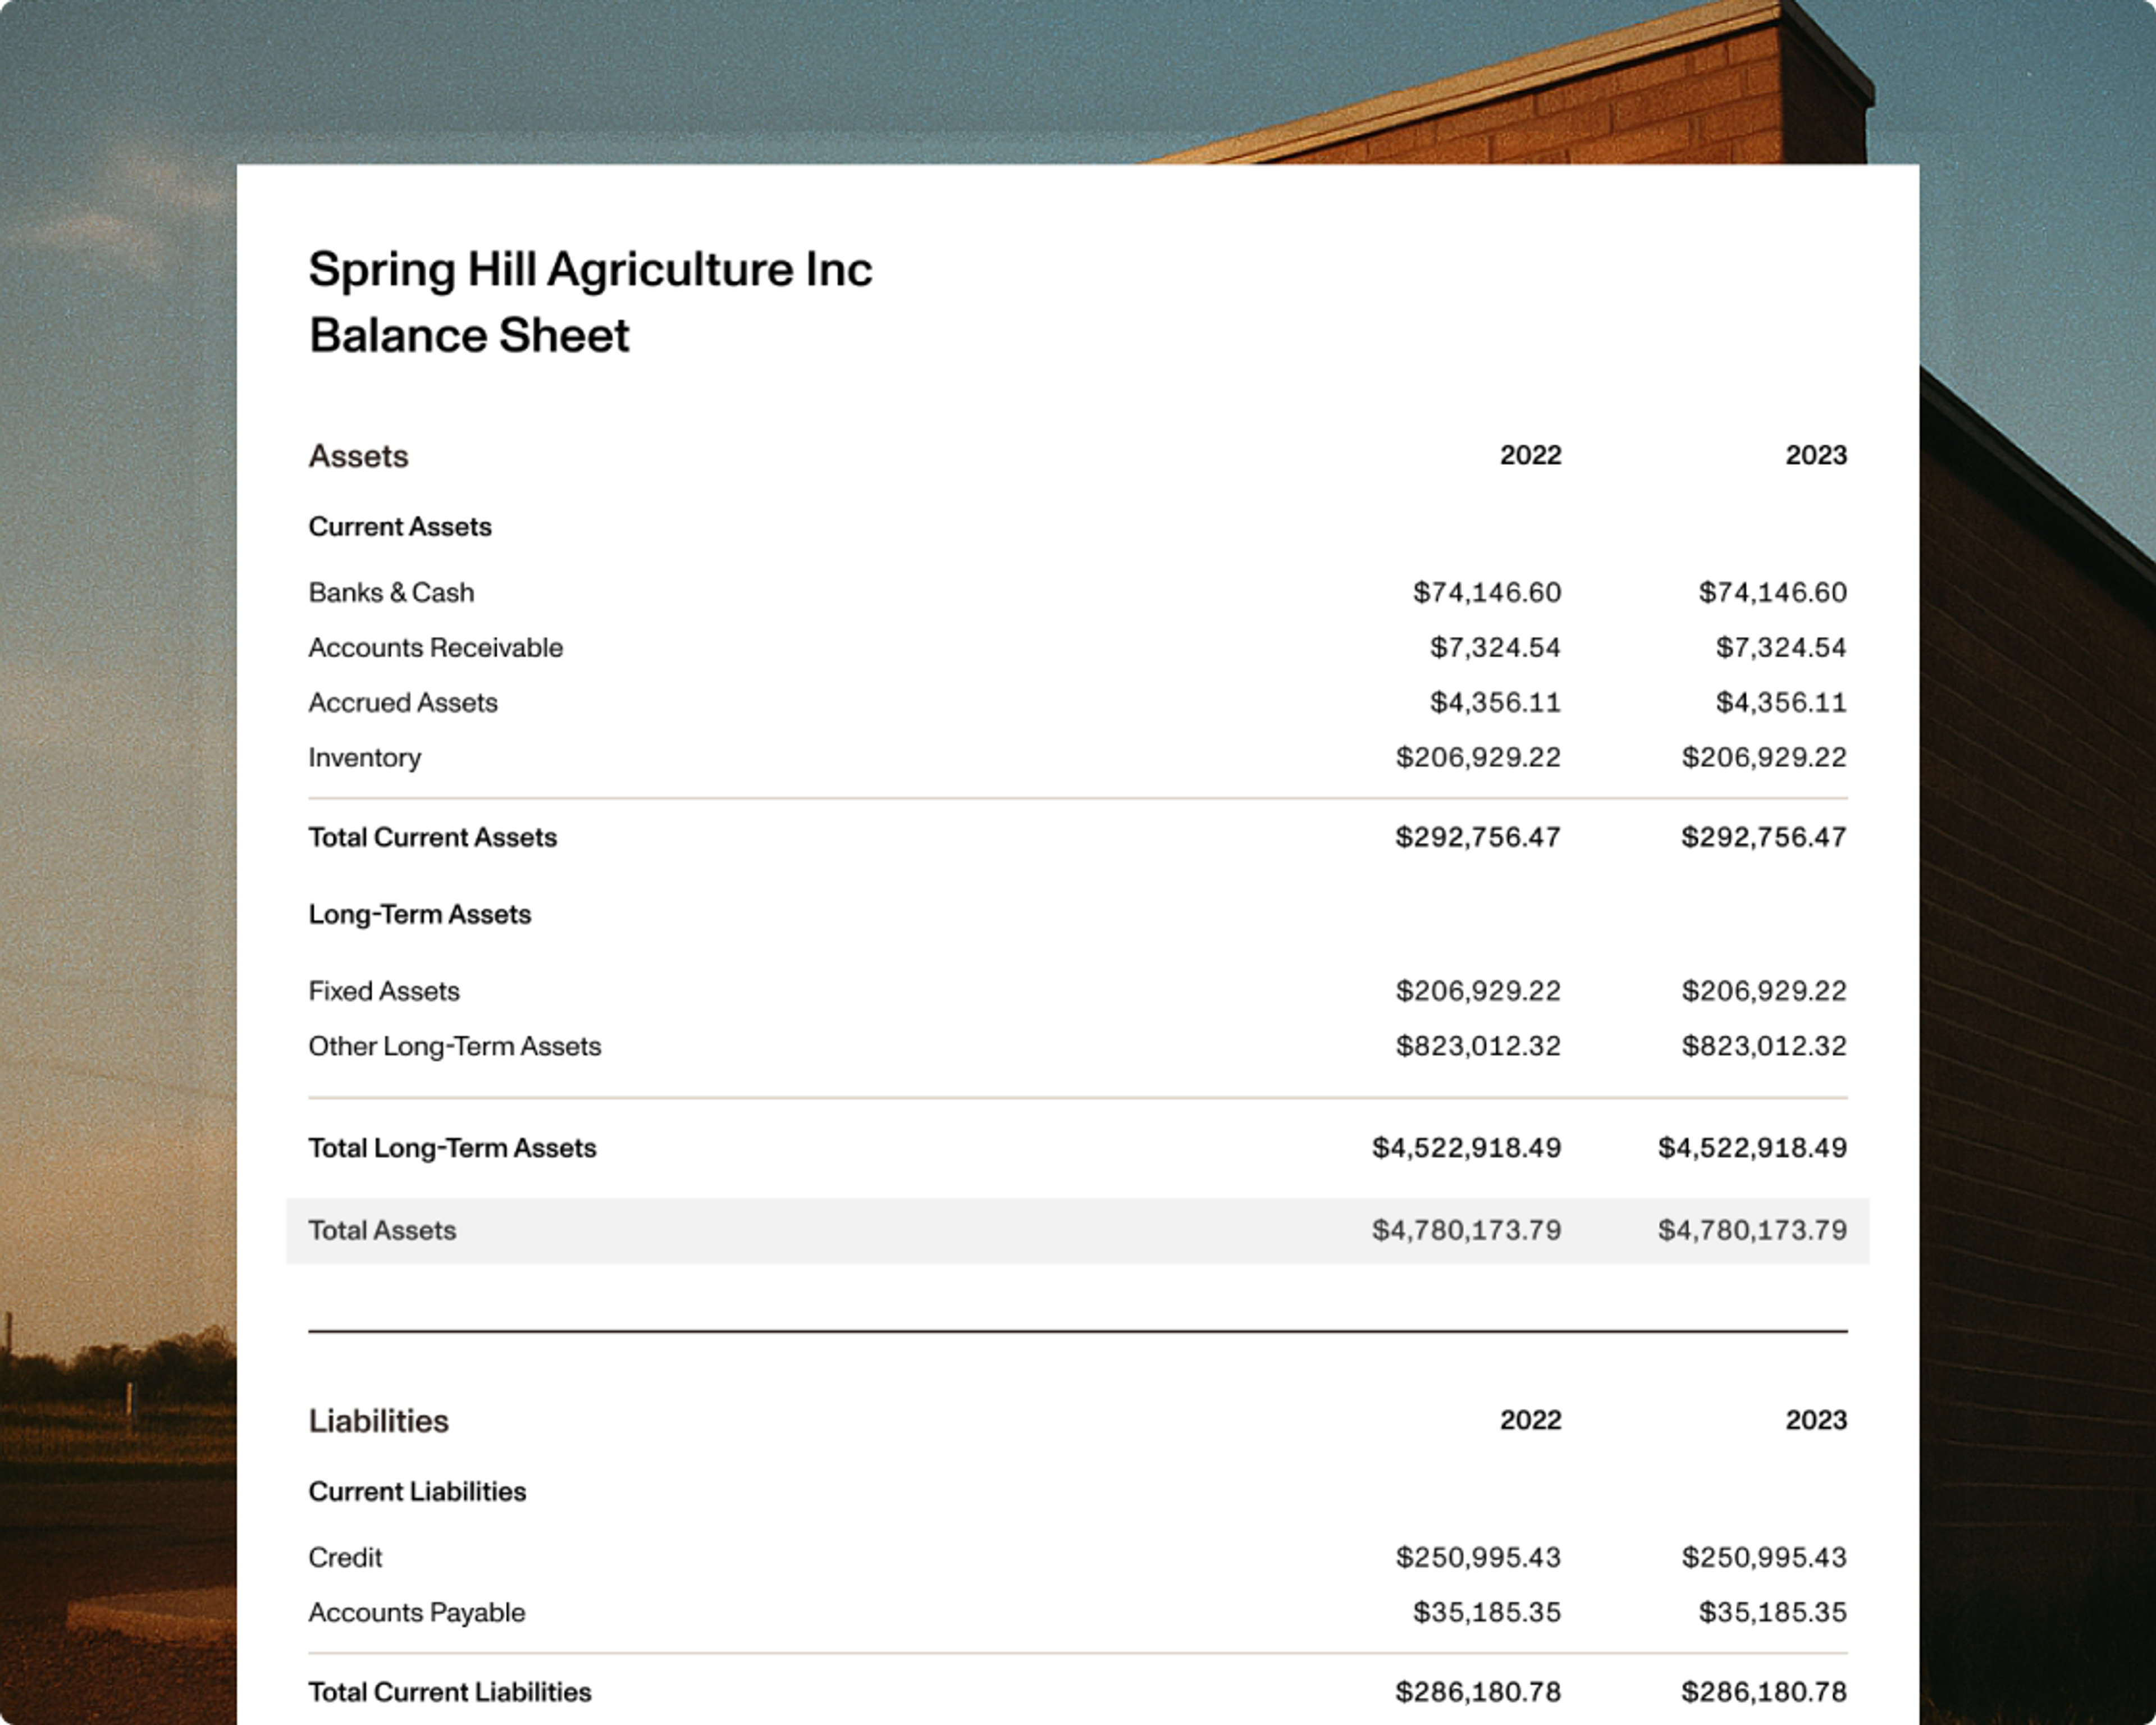Click the highlighted Total Assets row label
2156x1725 pixels.
tap(382, 1230)
